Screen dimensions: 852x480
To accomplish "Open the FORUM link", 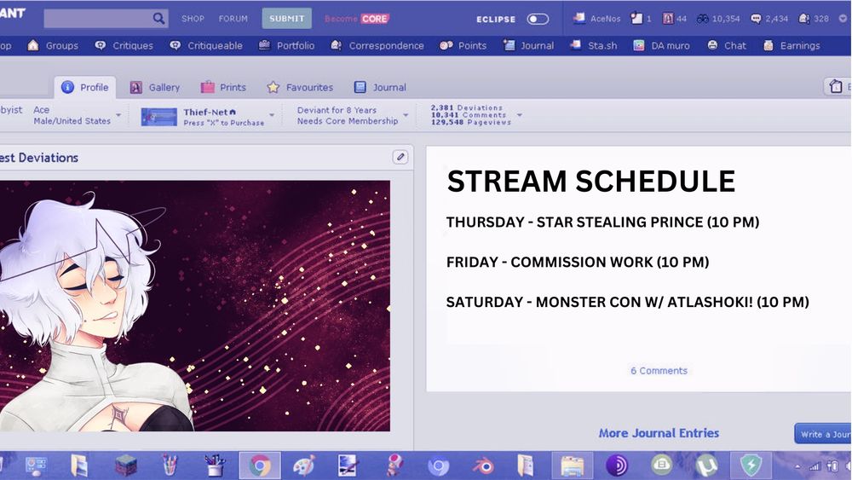I will (233, 19).
